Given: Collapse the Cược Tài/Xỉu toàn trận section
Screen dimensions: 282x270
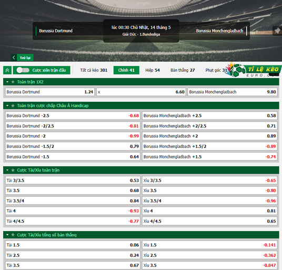Looking at the screenshot, I should (x=7, y=170).
